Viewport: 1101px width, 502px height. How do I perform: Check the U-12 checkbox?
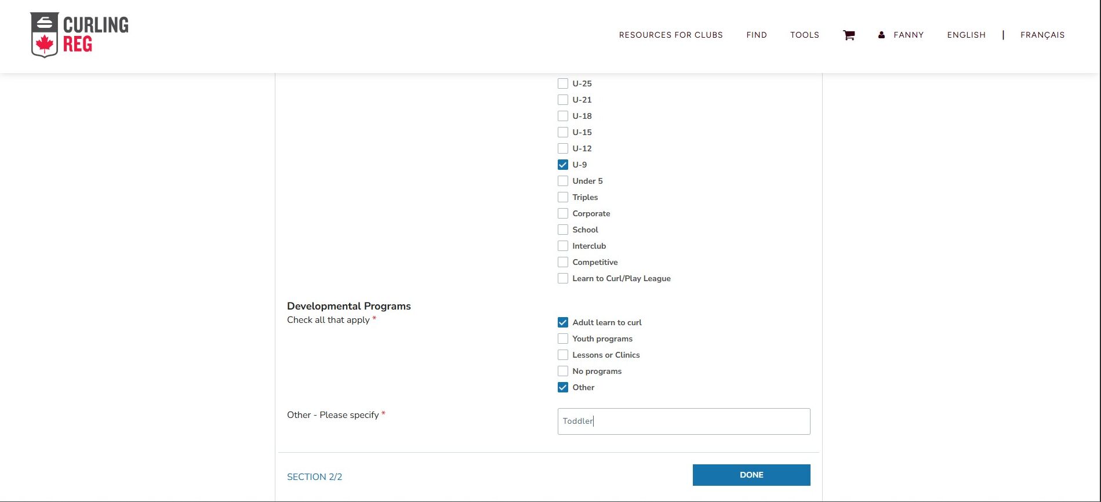tap(562, 148)
